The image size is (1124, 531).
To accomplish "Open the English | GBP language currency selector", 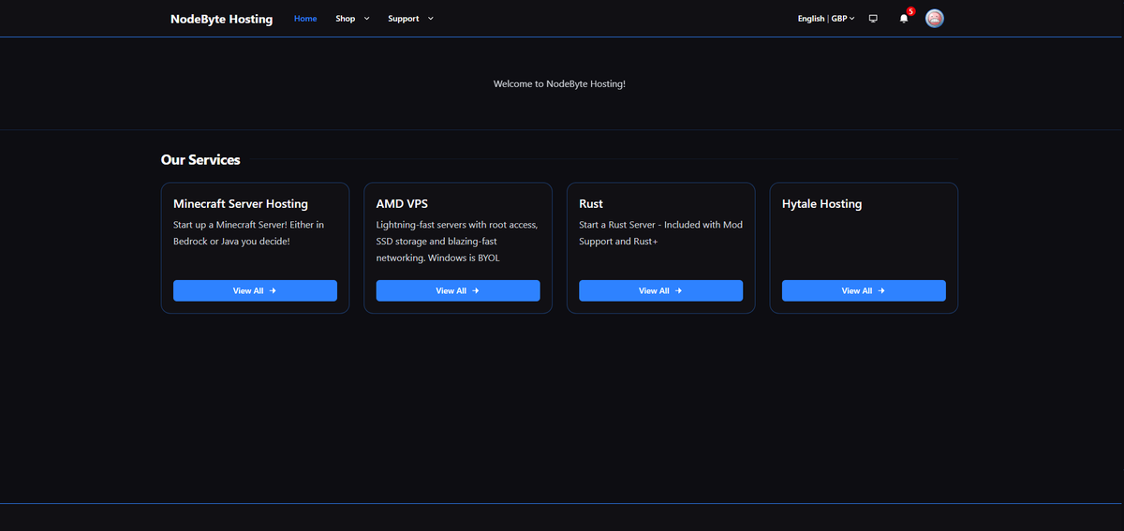I will click(826, 19).
